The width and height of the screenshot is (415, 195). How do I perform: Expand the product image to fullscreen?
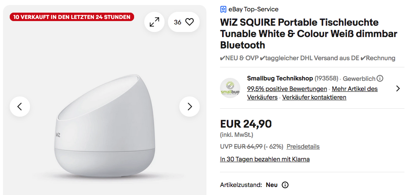154,22
